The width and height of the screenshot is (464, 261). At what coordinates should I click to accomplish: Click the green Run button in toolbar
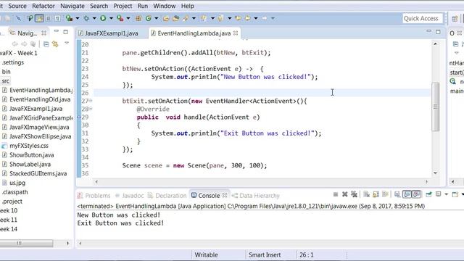103,18
